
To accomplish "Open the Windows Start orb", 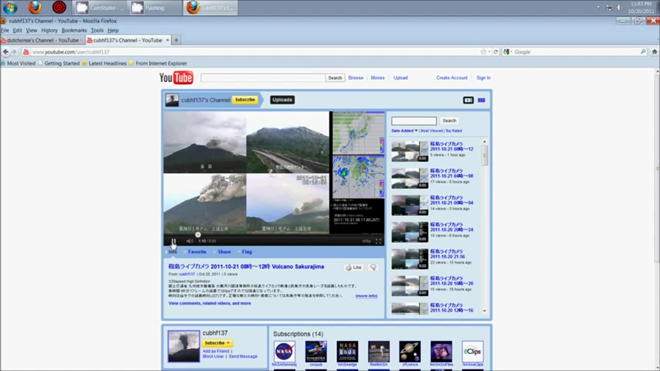I will coord(10,8).
